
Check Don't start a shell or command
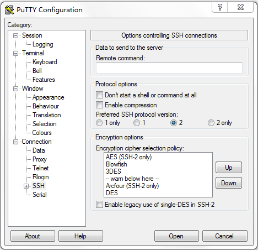click(x=99, y=95)
